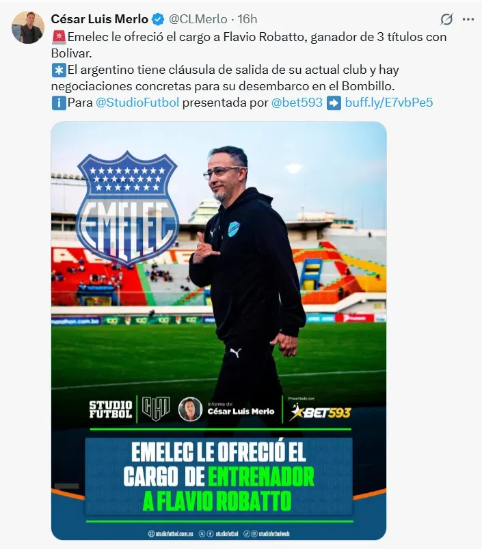Click the 16h timestamp

[x=247, y=19]
